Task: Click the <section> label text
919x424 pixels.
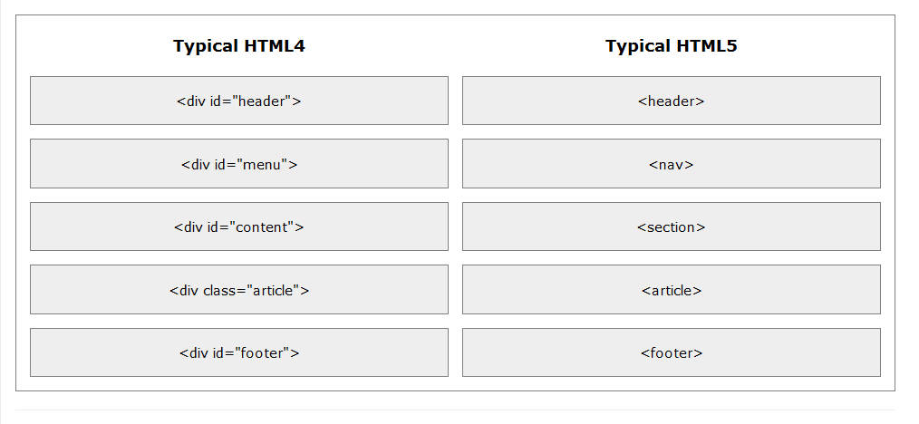Action: 671,226
